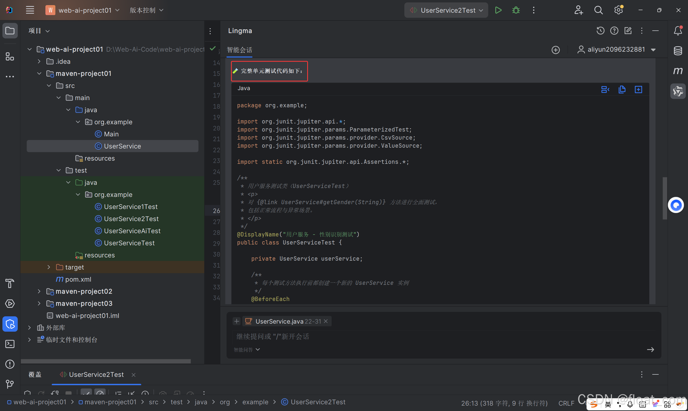Expand the target folder
The image size is (688, 411).
coord(49,267)
